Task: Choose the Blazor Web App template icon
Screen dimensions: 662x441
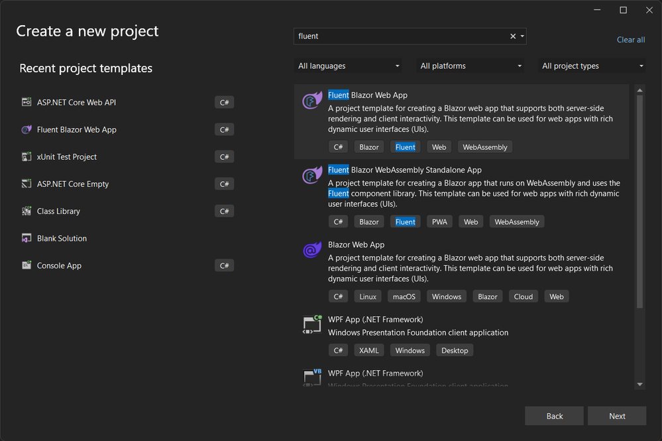Action: 312,250
